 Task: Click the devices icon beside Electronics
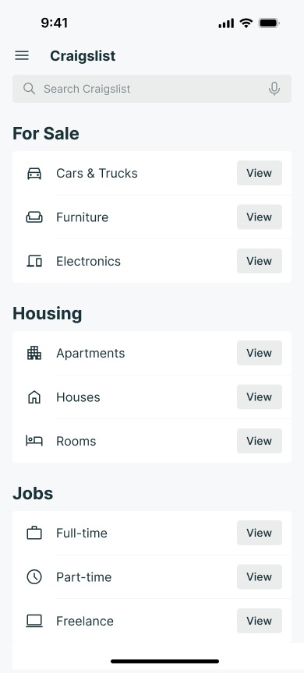click(34, 261)
